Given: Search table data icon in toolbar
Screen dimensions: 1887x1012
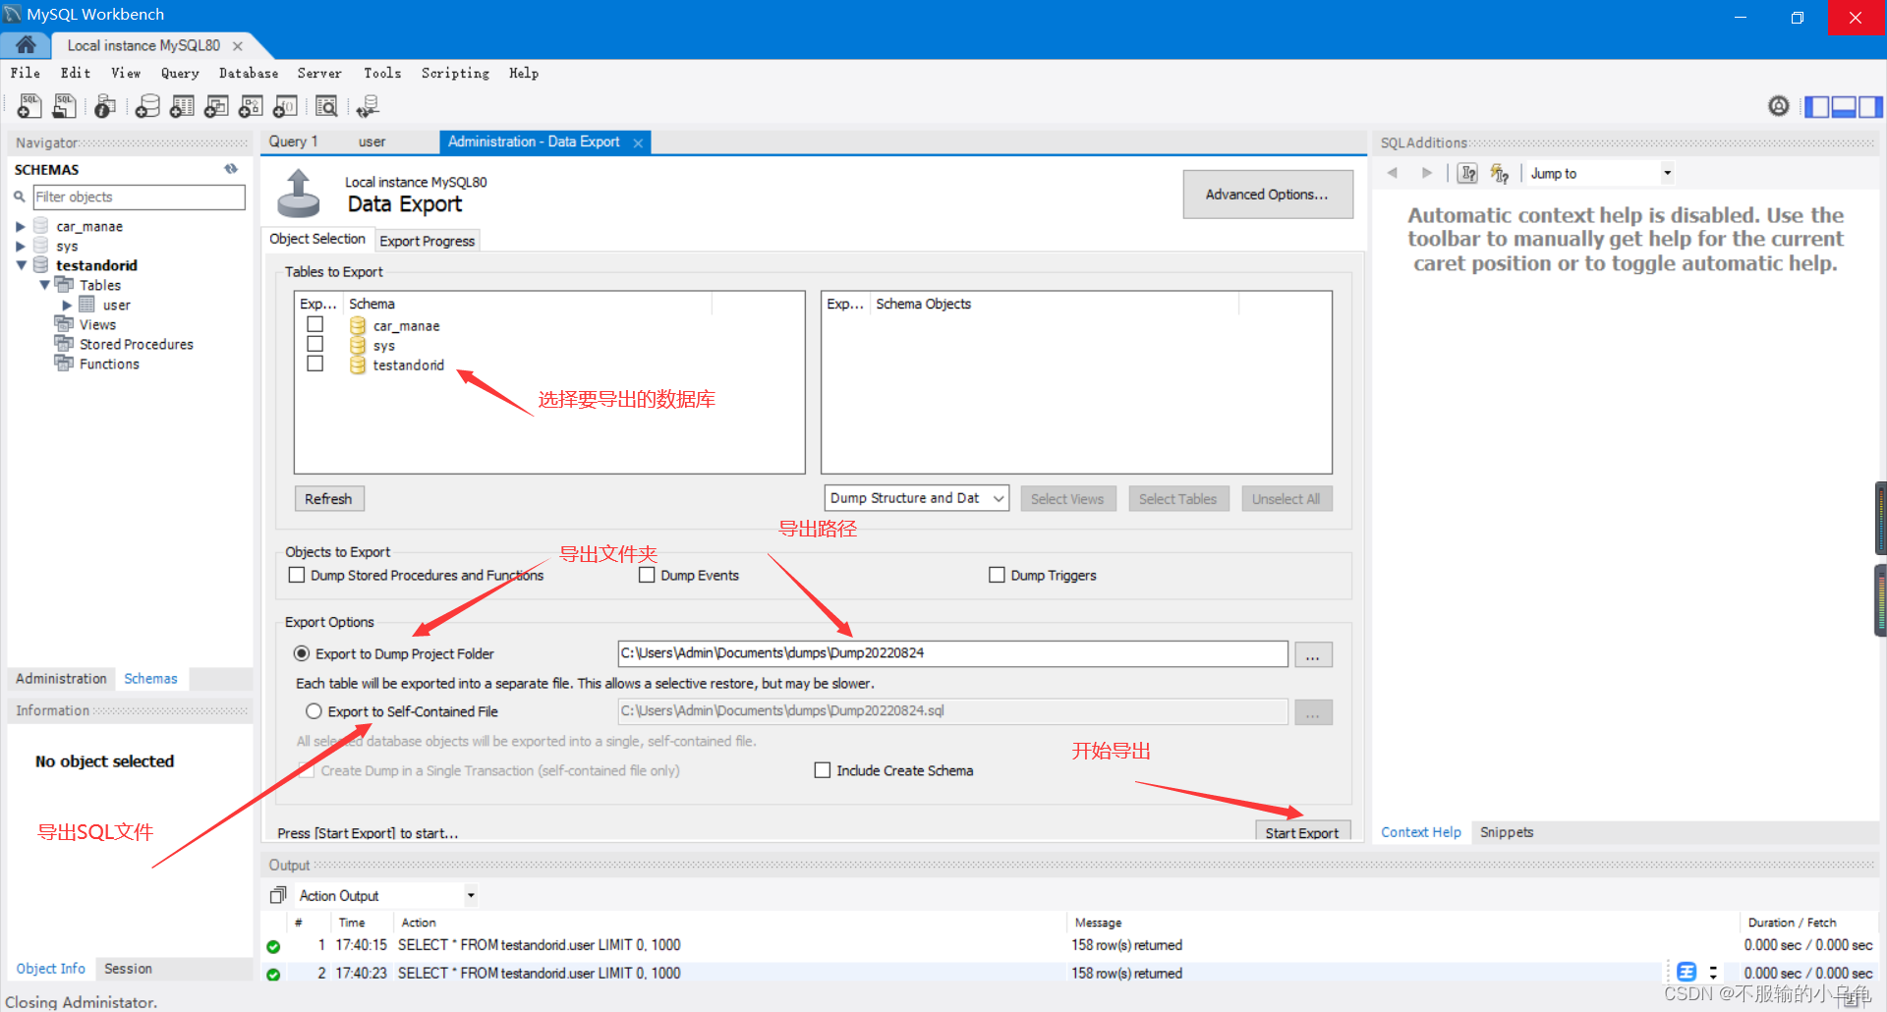Looking at the screenshot, I should (x=326, y=105).
